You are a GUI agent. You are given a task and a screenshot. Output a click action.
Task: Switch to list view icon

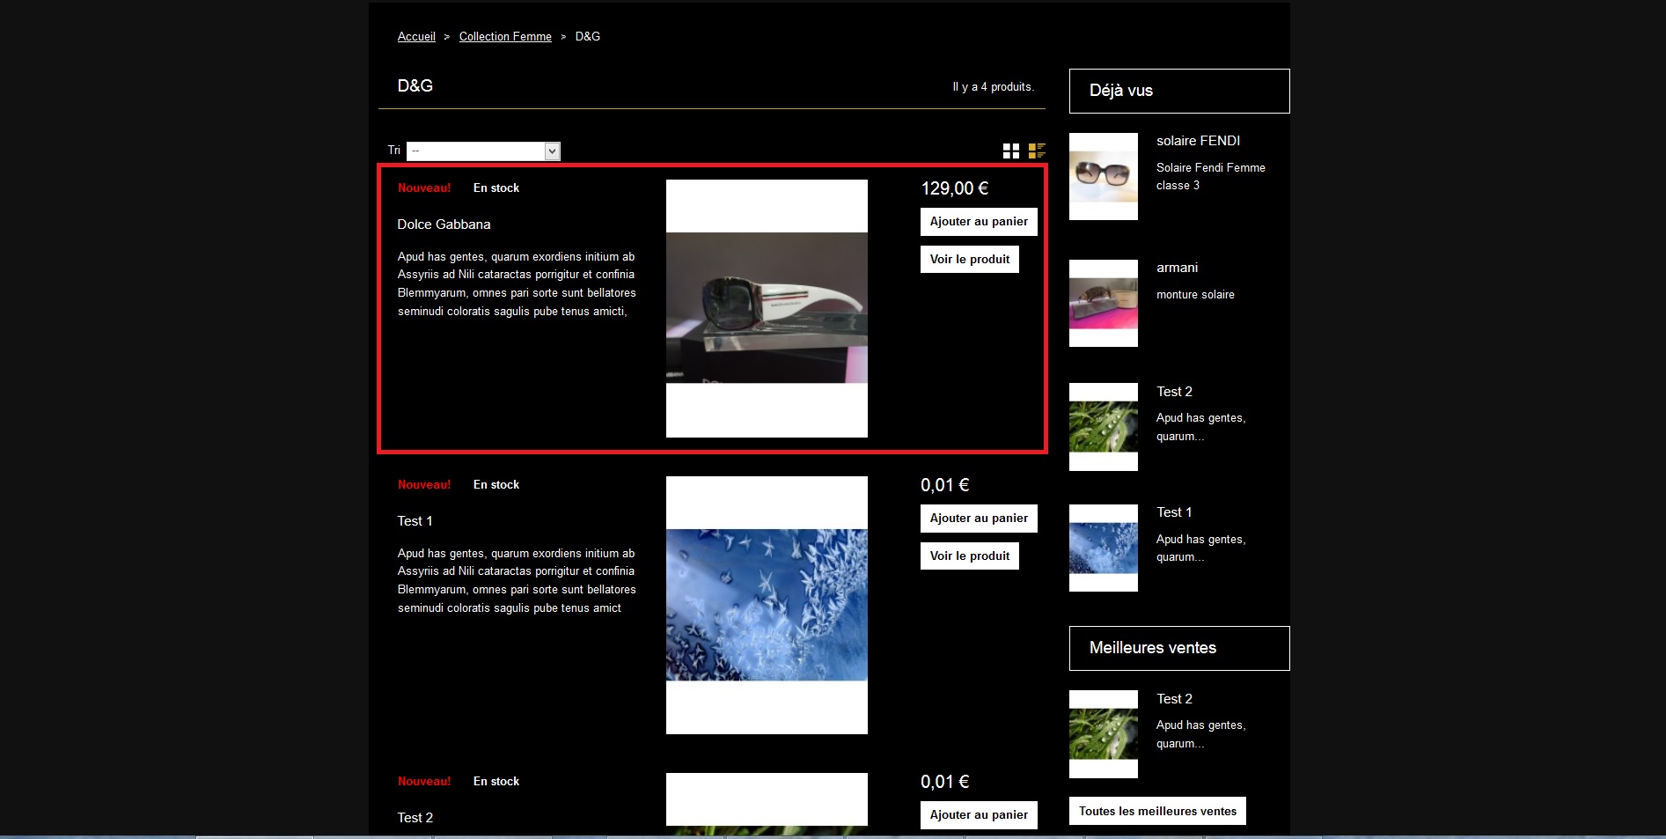(1037, 151)
